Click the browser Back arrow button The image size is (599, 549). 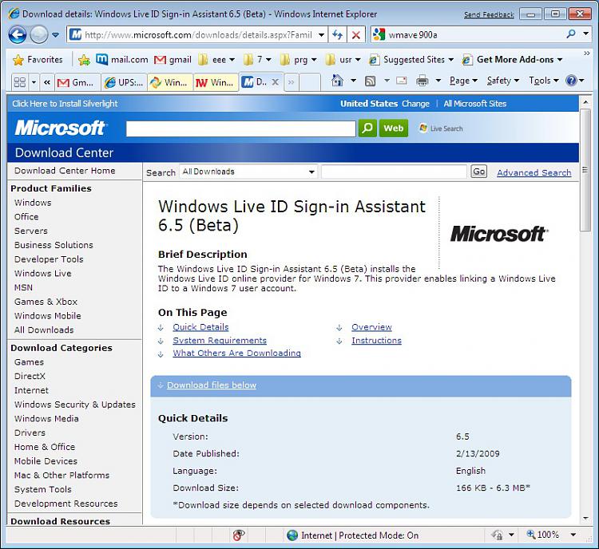(x=18, y=35)
